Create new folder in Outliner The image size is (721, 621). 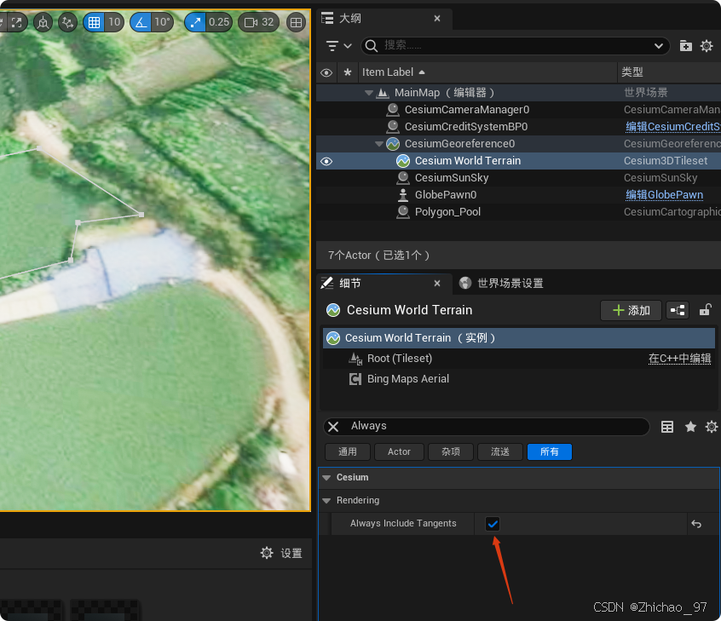coord(685,45)
